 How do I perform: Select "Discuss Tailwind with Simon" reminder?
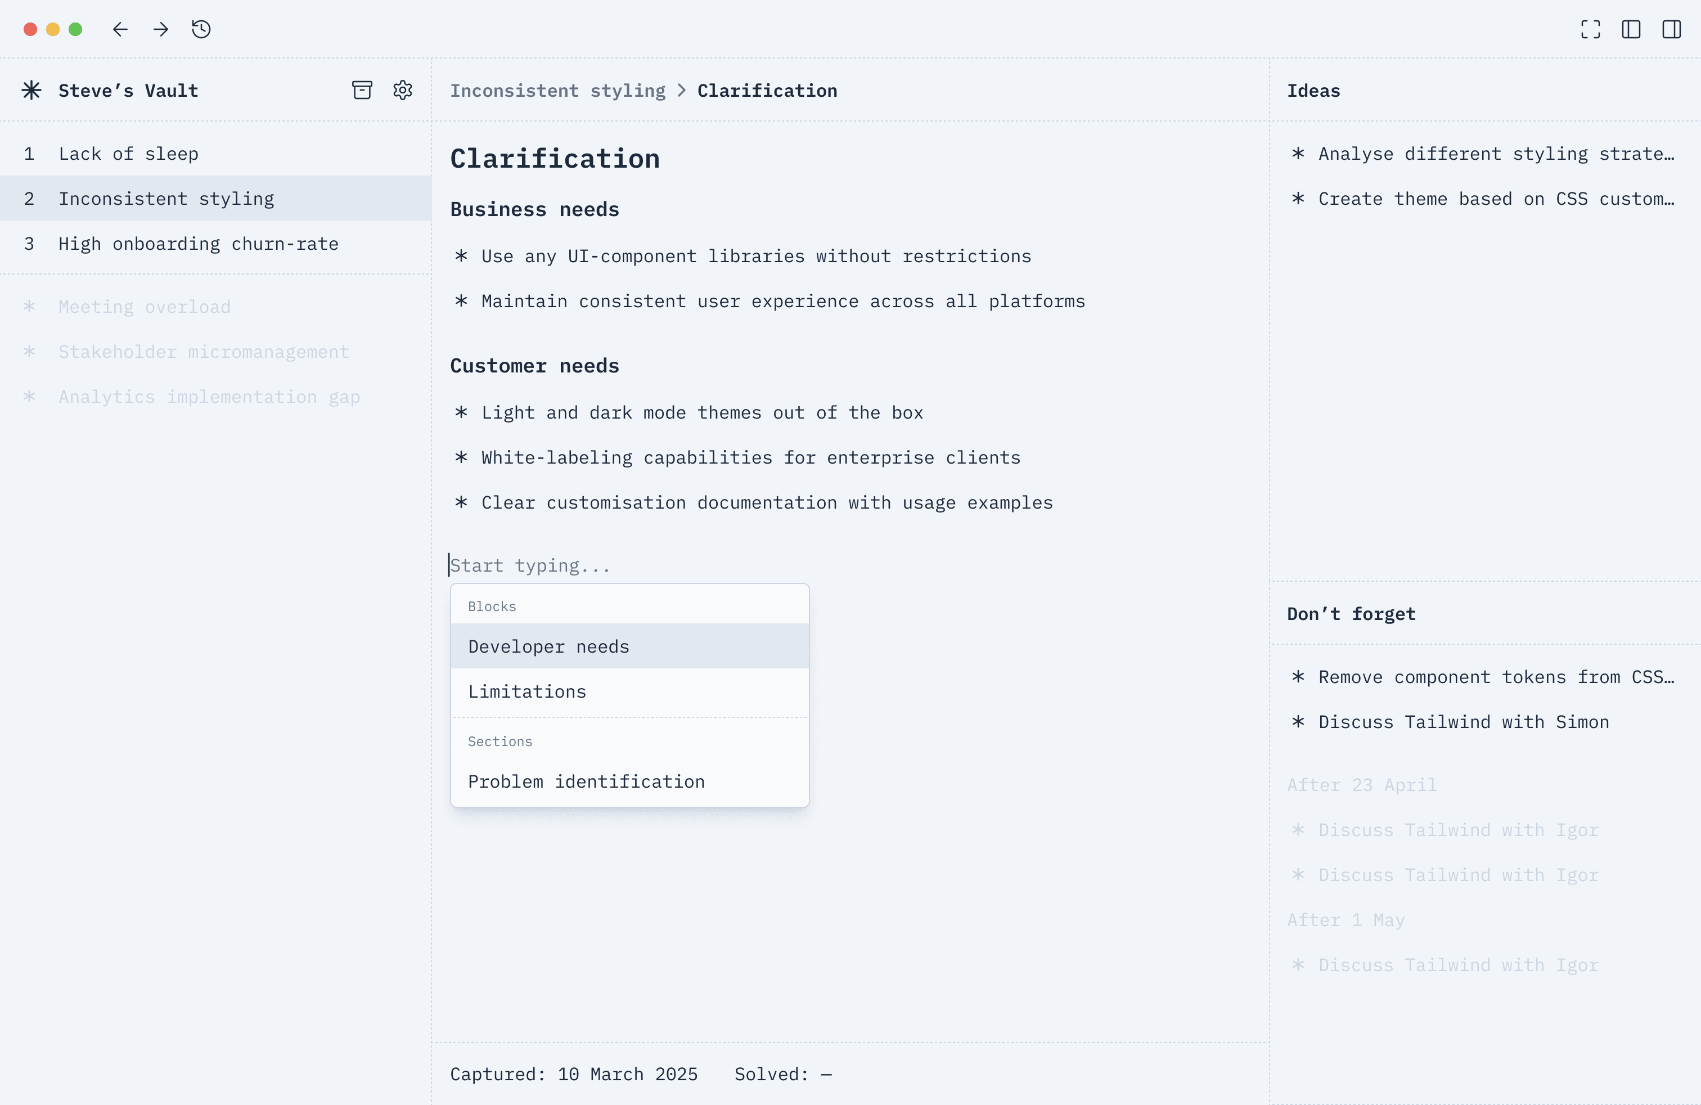coord(1462,722)
